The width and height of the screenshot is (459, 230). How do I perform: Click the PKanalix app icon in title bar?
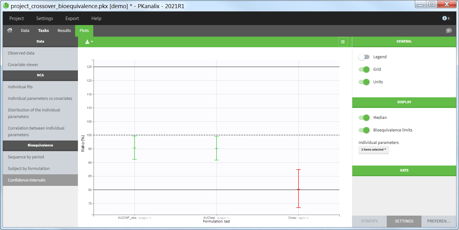pyautogui.click(x=6, y=5)
